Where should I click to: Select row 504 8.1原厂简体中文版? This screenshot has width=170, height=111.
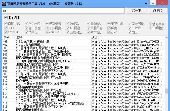coord(83,61)
